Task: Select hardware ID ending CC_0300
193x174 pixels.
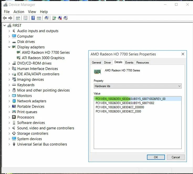Action: [x=118, y=111]
